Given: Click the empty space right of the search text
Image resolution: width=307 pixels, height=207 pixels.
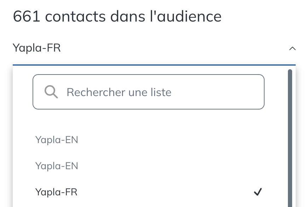Looking at the screenshot, I should click(x=216, y=92).
